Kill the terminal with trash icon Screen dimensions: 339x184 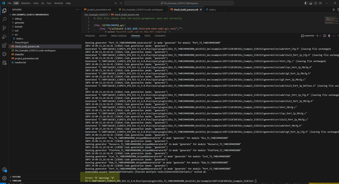(329, 36)
